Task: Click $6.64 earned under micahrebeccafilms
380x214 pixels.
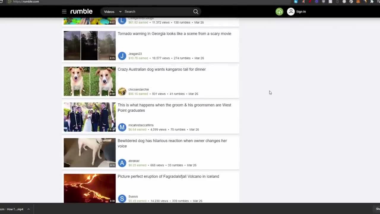Action: 137,130
